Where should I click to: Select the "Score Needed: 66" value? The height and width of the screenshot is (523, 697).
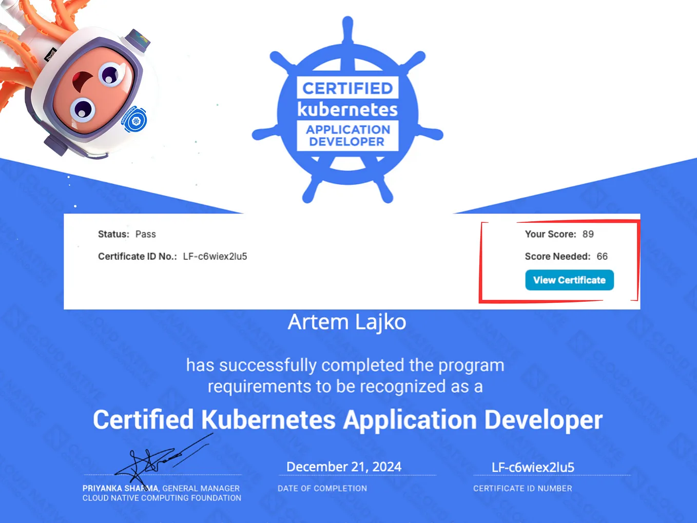(x=566, y=256)
